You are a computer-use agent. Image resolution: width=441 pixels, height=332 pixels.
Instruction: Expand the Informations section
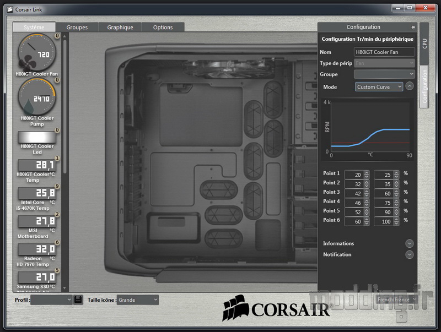coord(410,243)
